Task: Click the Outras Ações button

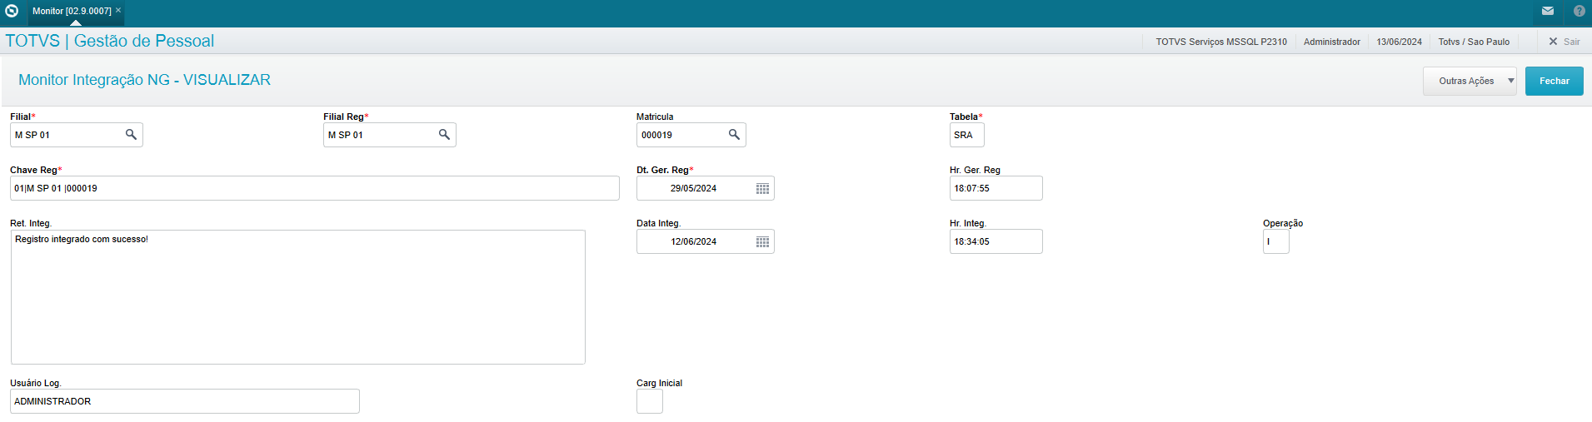Action: coord(1469,81)
